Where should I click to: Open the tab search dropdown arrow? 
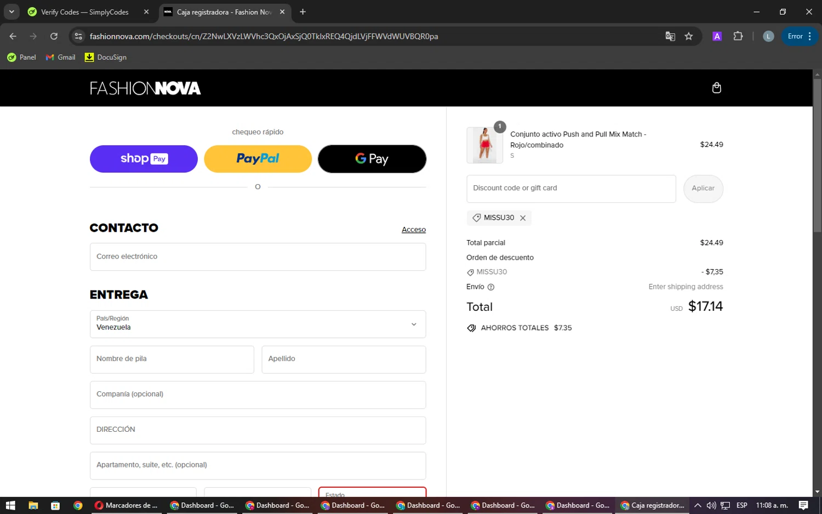pyautogui.click(x=12, y=12)
